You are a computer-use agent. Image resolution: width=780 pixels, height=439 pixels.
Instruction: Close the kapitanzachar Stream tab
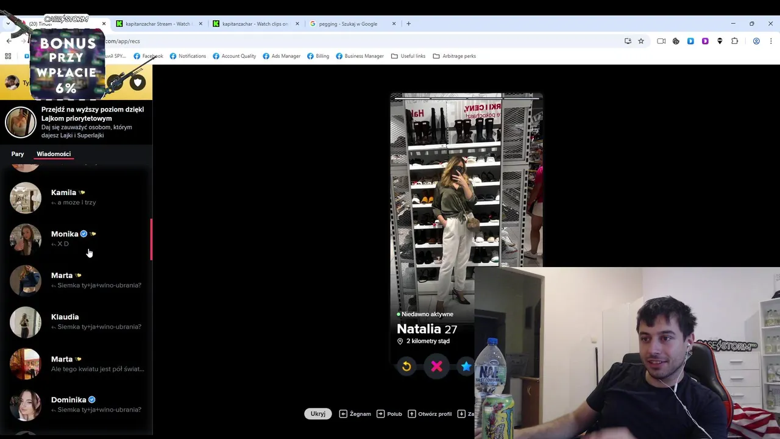click(x=200, y=24)
